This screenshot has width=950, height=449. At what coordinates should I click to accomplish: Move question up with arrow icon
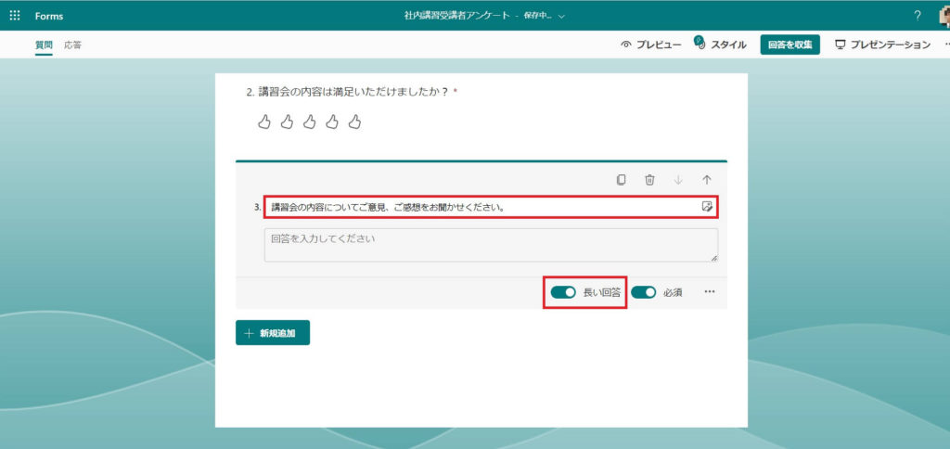point(707,180)
